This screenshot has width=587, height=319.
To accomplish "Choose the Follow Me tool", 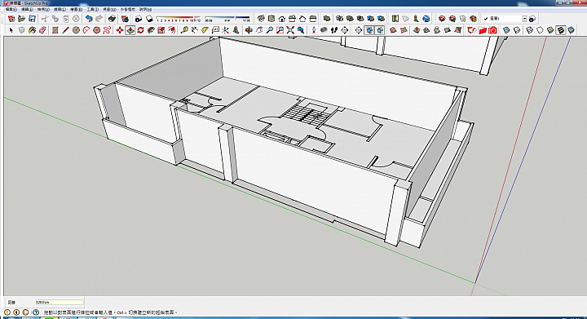I will point(151,30).
